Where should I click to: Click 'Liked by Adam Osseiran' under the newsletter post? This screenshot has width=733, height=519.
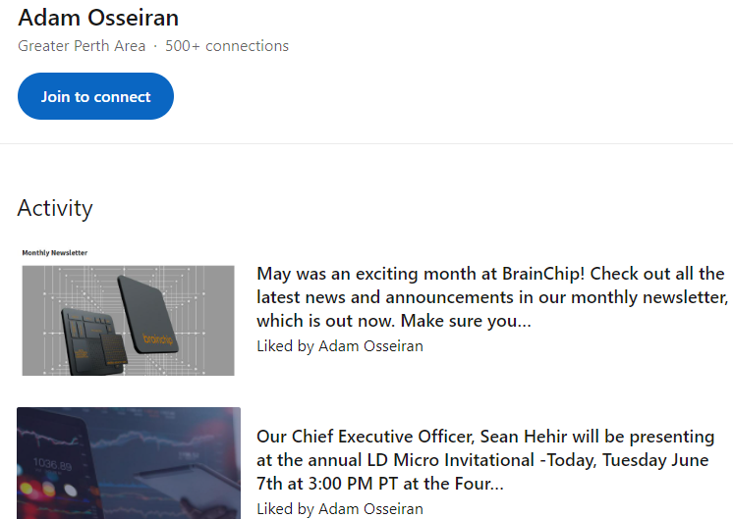click(x=340, y=345)
